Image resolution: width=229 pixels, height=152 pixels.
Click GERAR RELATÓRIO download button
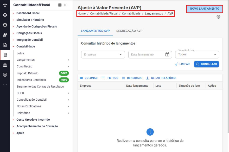161,78
